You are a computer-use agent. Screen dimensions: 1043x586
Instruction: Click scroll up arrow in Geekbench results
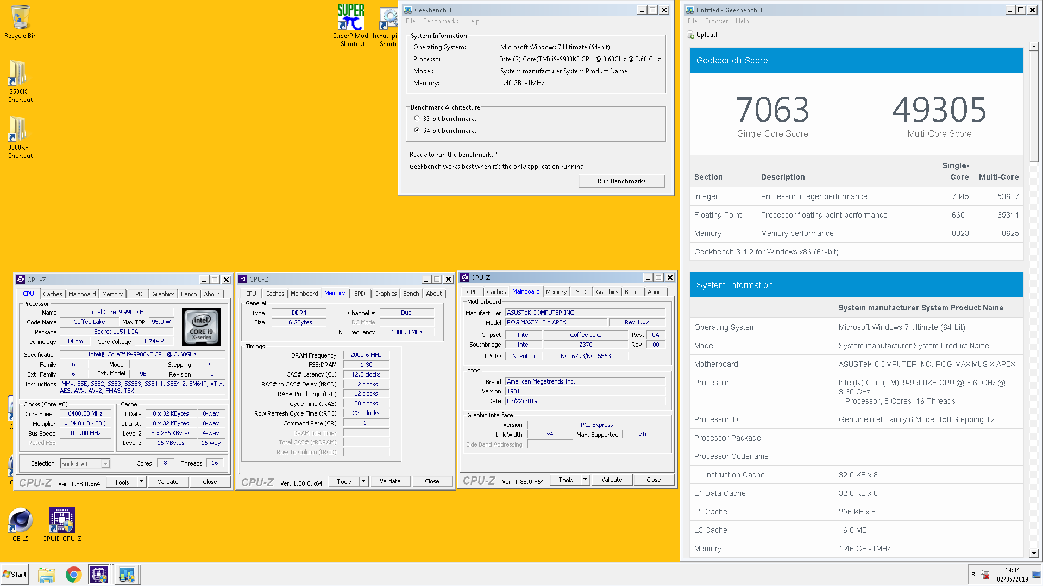point(1034,47)
